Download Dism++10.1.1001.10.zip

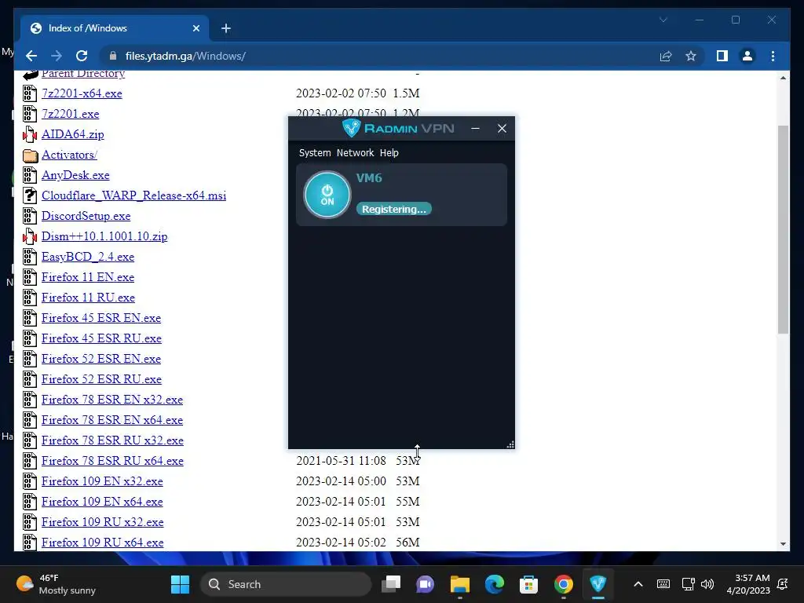pos(104,236)
